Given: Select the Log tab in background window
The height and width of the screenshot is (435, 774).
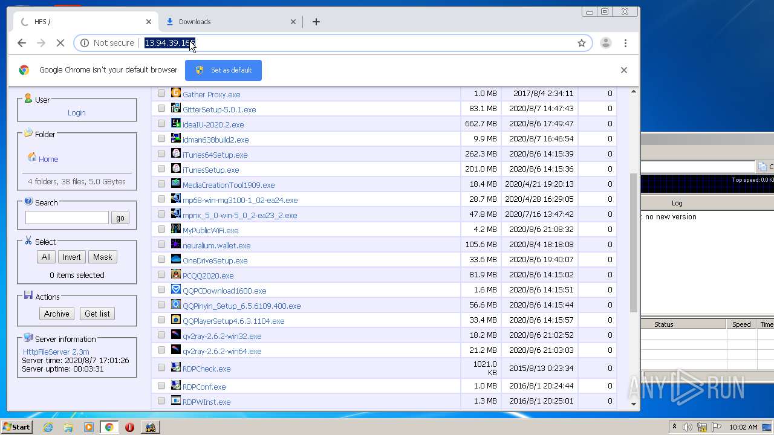Looking at the screenshot, I should point(677,203).
